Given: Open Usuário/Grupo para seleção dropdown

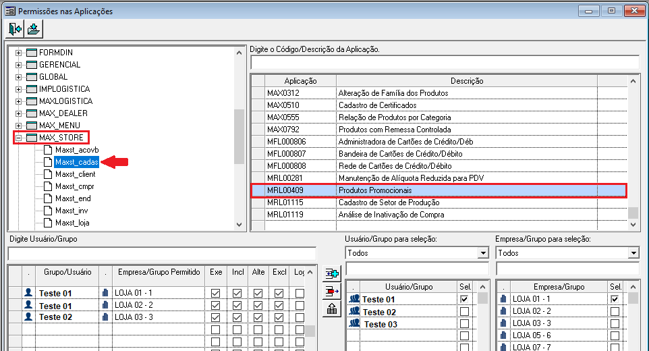Looking at the screenshot, I should (482, 252).
